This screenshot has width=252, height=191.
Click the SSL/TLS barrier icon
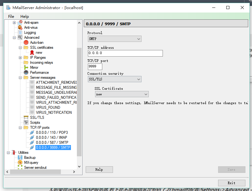26,117
